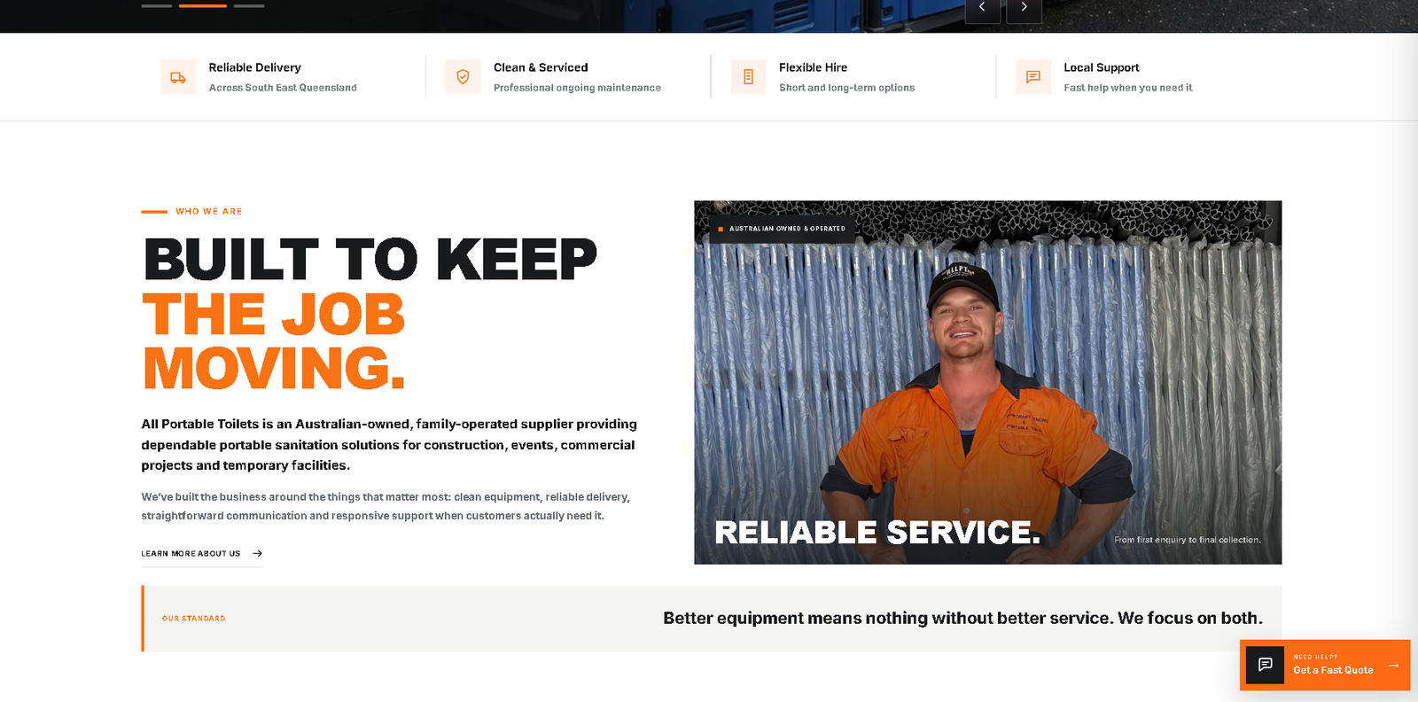1418x702 pixels.
Task: Open the worker photo Reliable Service image
Action: [987, 382]
